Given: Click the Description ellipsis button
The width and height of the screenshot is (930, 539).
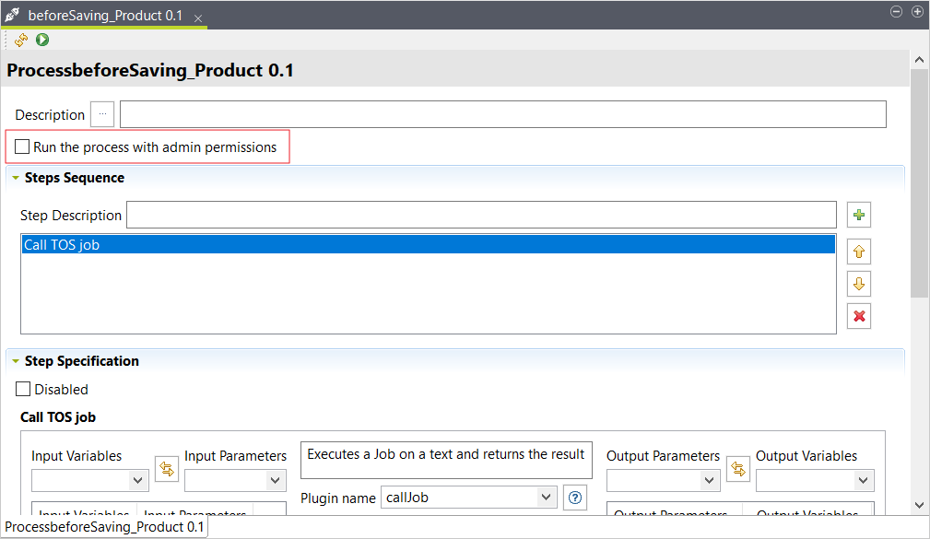Looking at the screenshot, I should [102, 114].
